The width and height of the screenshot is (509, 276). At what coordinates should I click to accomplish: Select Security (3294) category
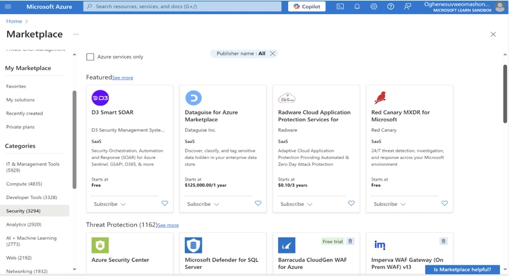[x=34, y=210]
